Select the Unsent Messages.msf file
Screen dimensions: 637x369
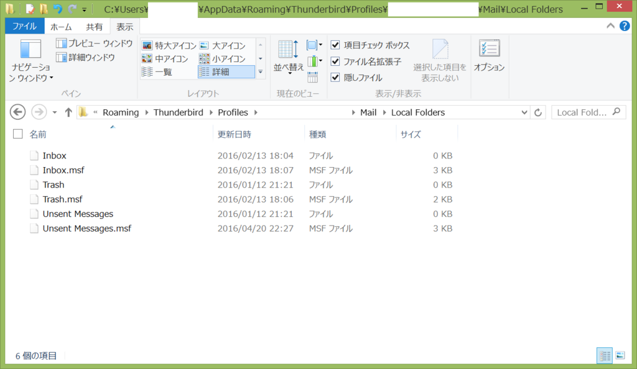(86, 229)
